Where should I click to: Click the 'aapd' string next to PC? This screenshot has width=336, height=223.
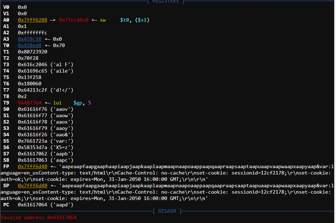tap(62, 205)
